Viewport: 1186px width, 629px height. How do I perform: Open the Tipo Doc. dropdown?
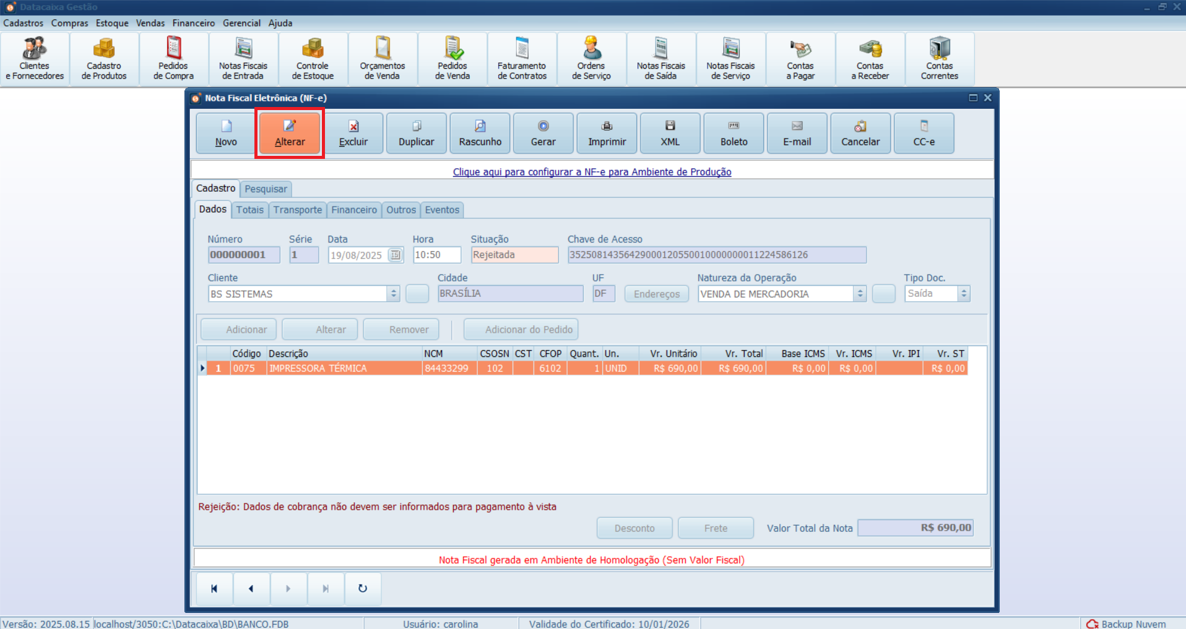pyautogui.click(x=964, y=294)
